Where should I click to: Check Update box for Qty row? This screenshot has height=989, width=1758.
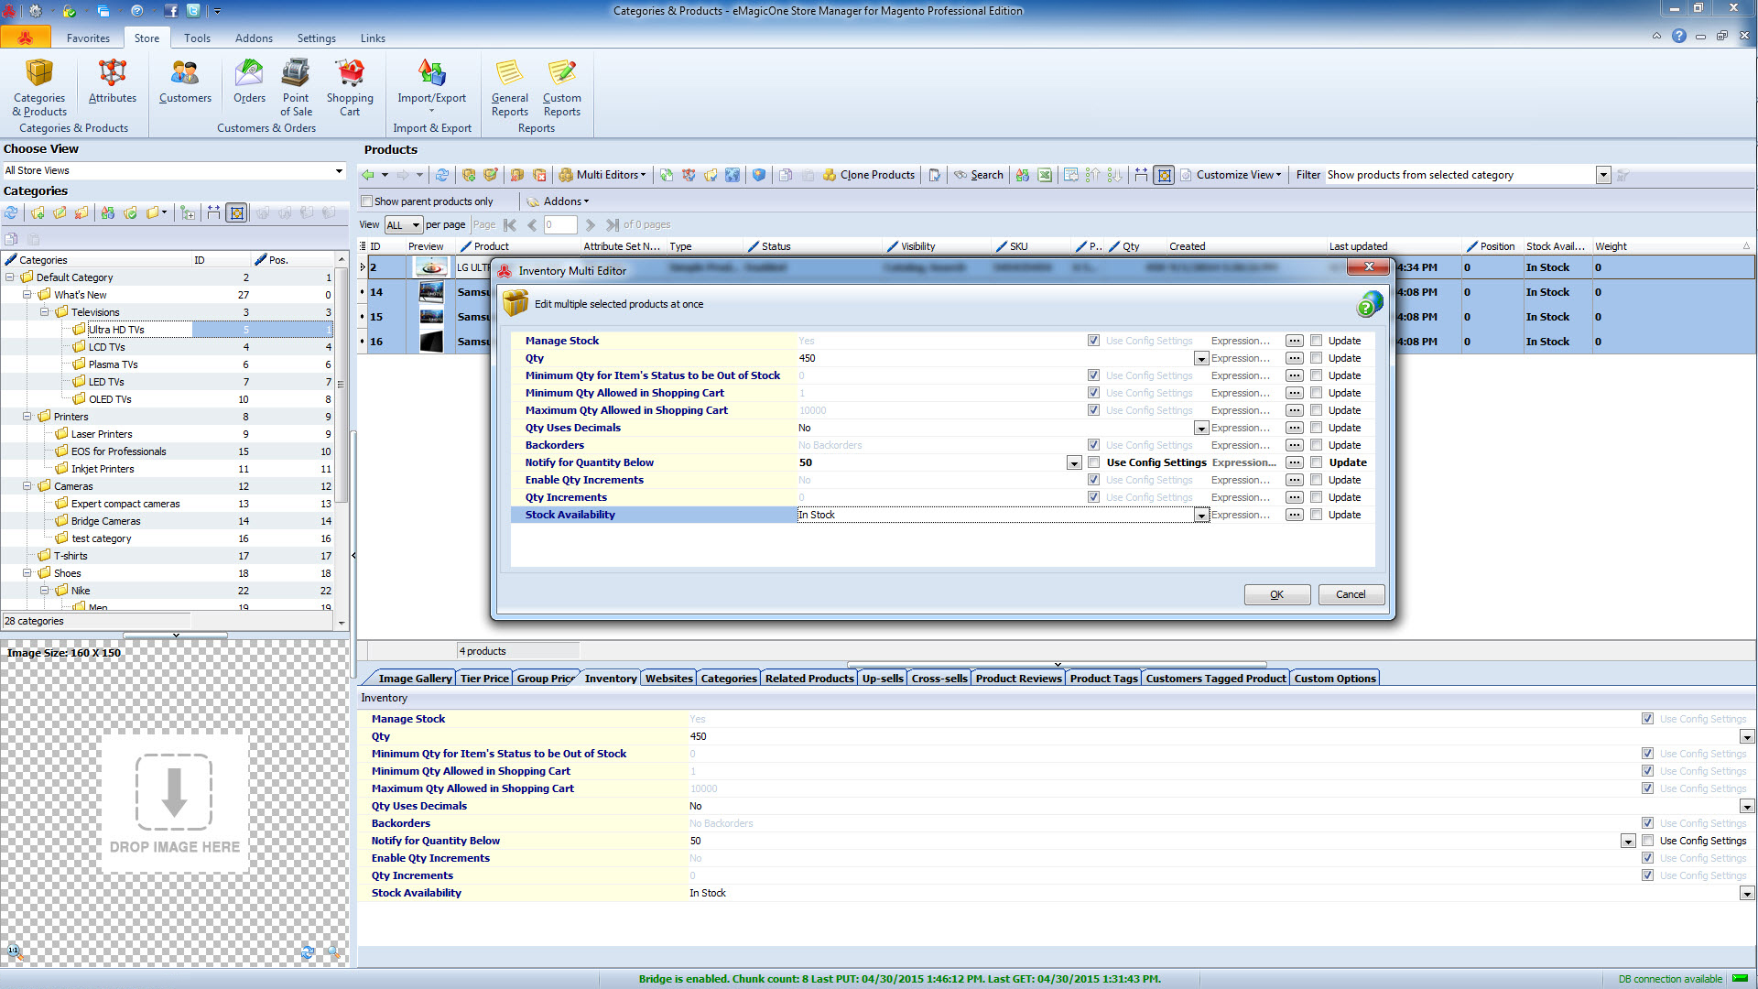point(1316,358)
